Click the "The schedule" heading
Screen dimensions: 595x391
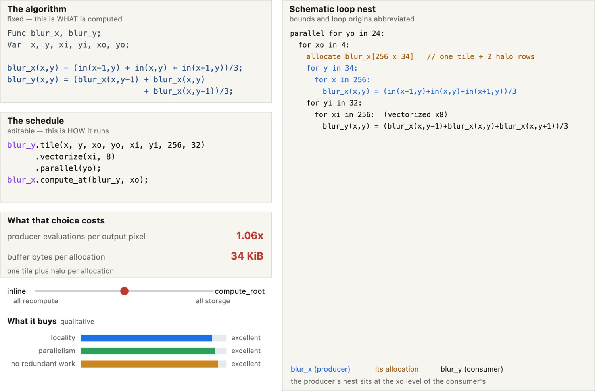pyautogui.click(x=36, y=121)
